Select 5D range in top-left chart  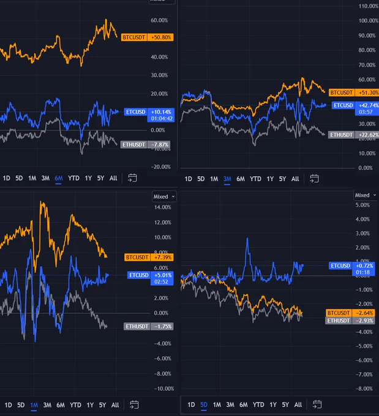(x=19, y=178)
